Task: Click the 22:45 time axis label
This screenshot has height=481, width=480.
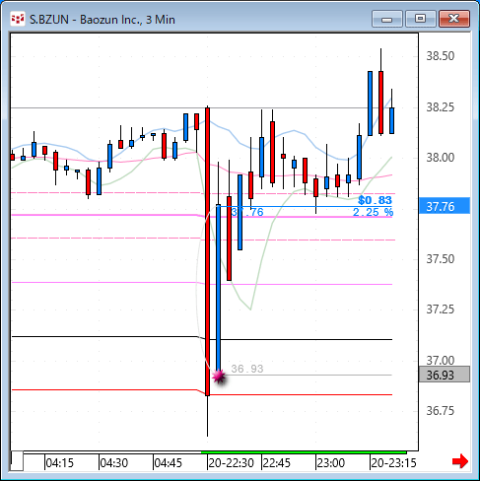Action: pyautogui.click(x=277, y=463)
